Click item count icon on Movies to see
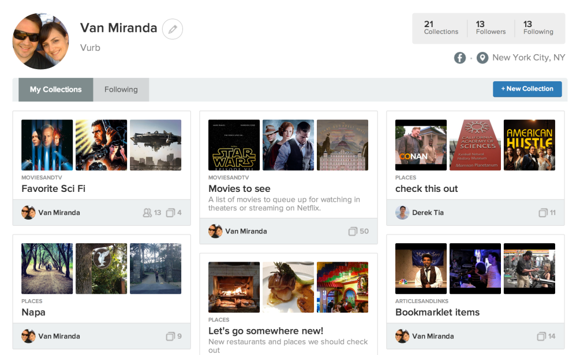The height and width of the screenshot is (355, 580). [353, 231]
